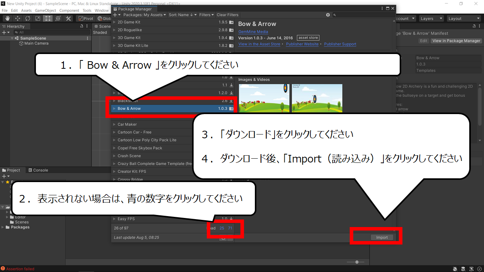484x272 pixels.
Task: Click the checkmark circle icon in the status bar
Action: pyautogui.click(x=479, y=269)
